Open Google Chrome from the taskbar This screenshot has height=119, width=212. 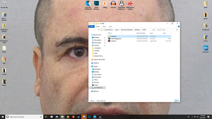coord(68,117)
